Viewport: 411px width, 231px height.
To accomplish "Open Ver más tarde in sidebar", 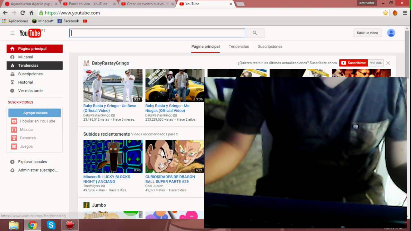I will [x=35, y=91].
